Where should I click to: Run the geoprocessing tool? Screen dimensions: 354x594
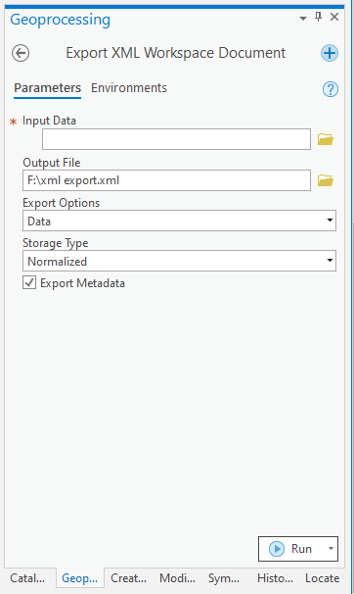tap(290, 549)
